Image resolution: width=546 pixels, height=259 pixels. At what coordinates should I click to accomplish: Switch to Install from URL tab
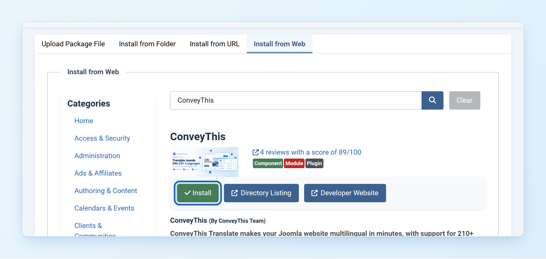[x=215, y=44]
